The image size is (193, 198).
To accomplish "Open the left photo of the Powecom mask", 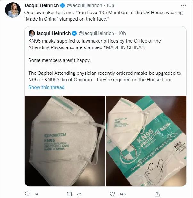I will [65, 141].
